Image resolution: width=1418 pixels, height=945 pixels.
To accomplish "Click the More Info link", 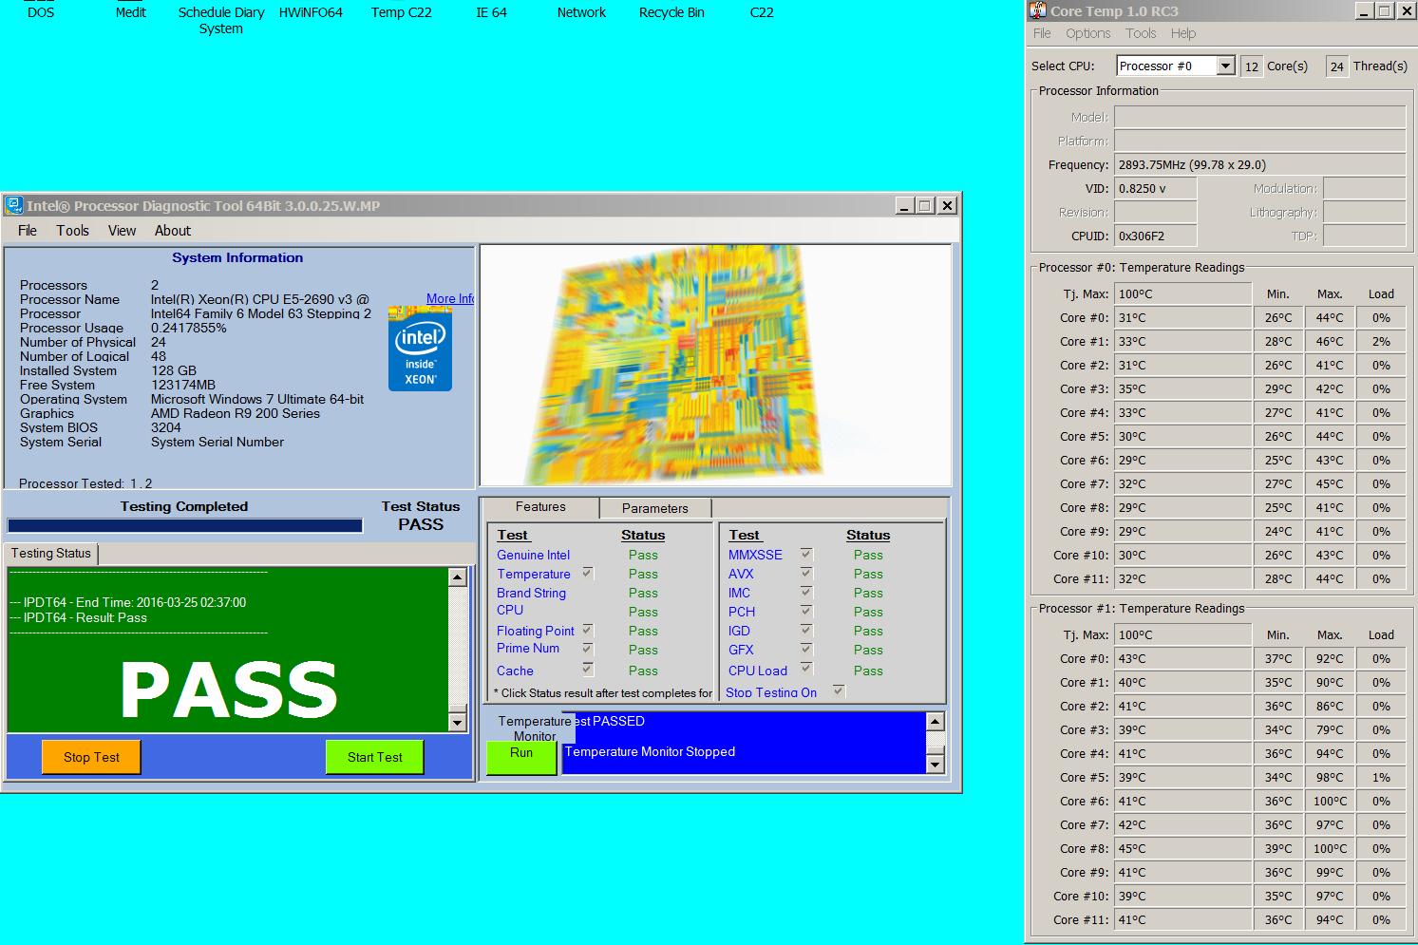I will [x=449, y=298].
